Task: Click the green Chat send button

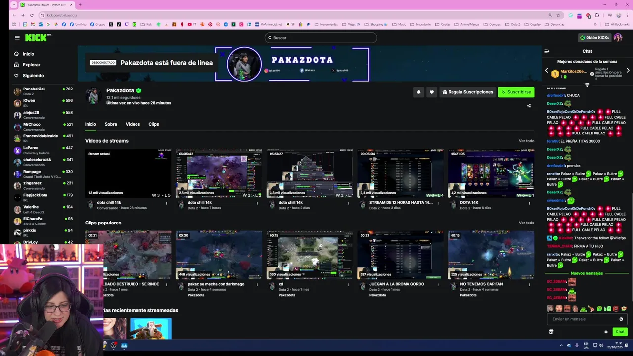Action: (x=620, y=332)
